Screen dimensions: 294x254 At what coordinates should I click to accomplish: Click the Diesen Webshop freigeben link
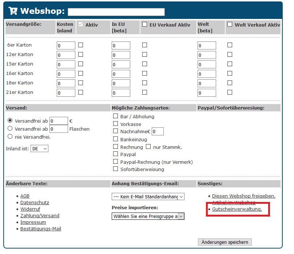tap(243, 196)
